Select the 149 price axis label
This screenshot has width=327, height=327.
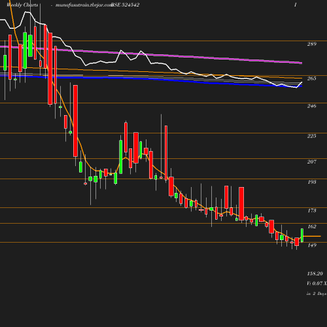[312, 245]
